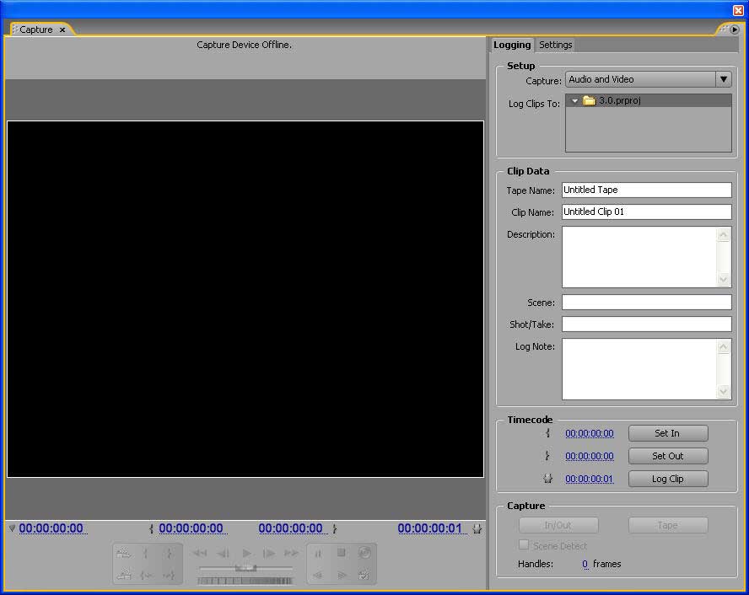Click the "Capture Device Offline." status text
This screenshot has width=749, height=595.
[x=244, y=45]
